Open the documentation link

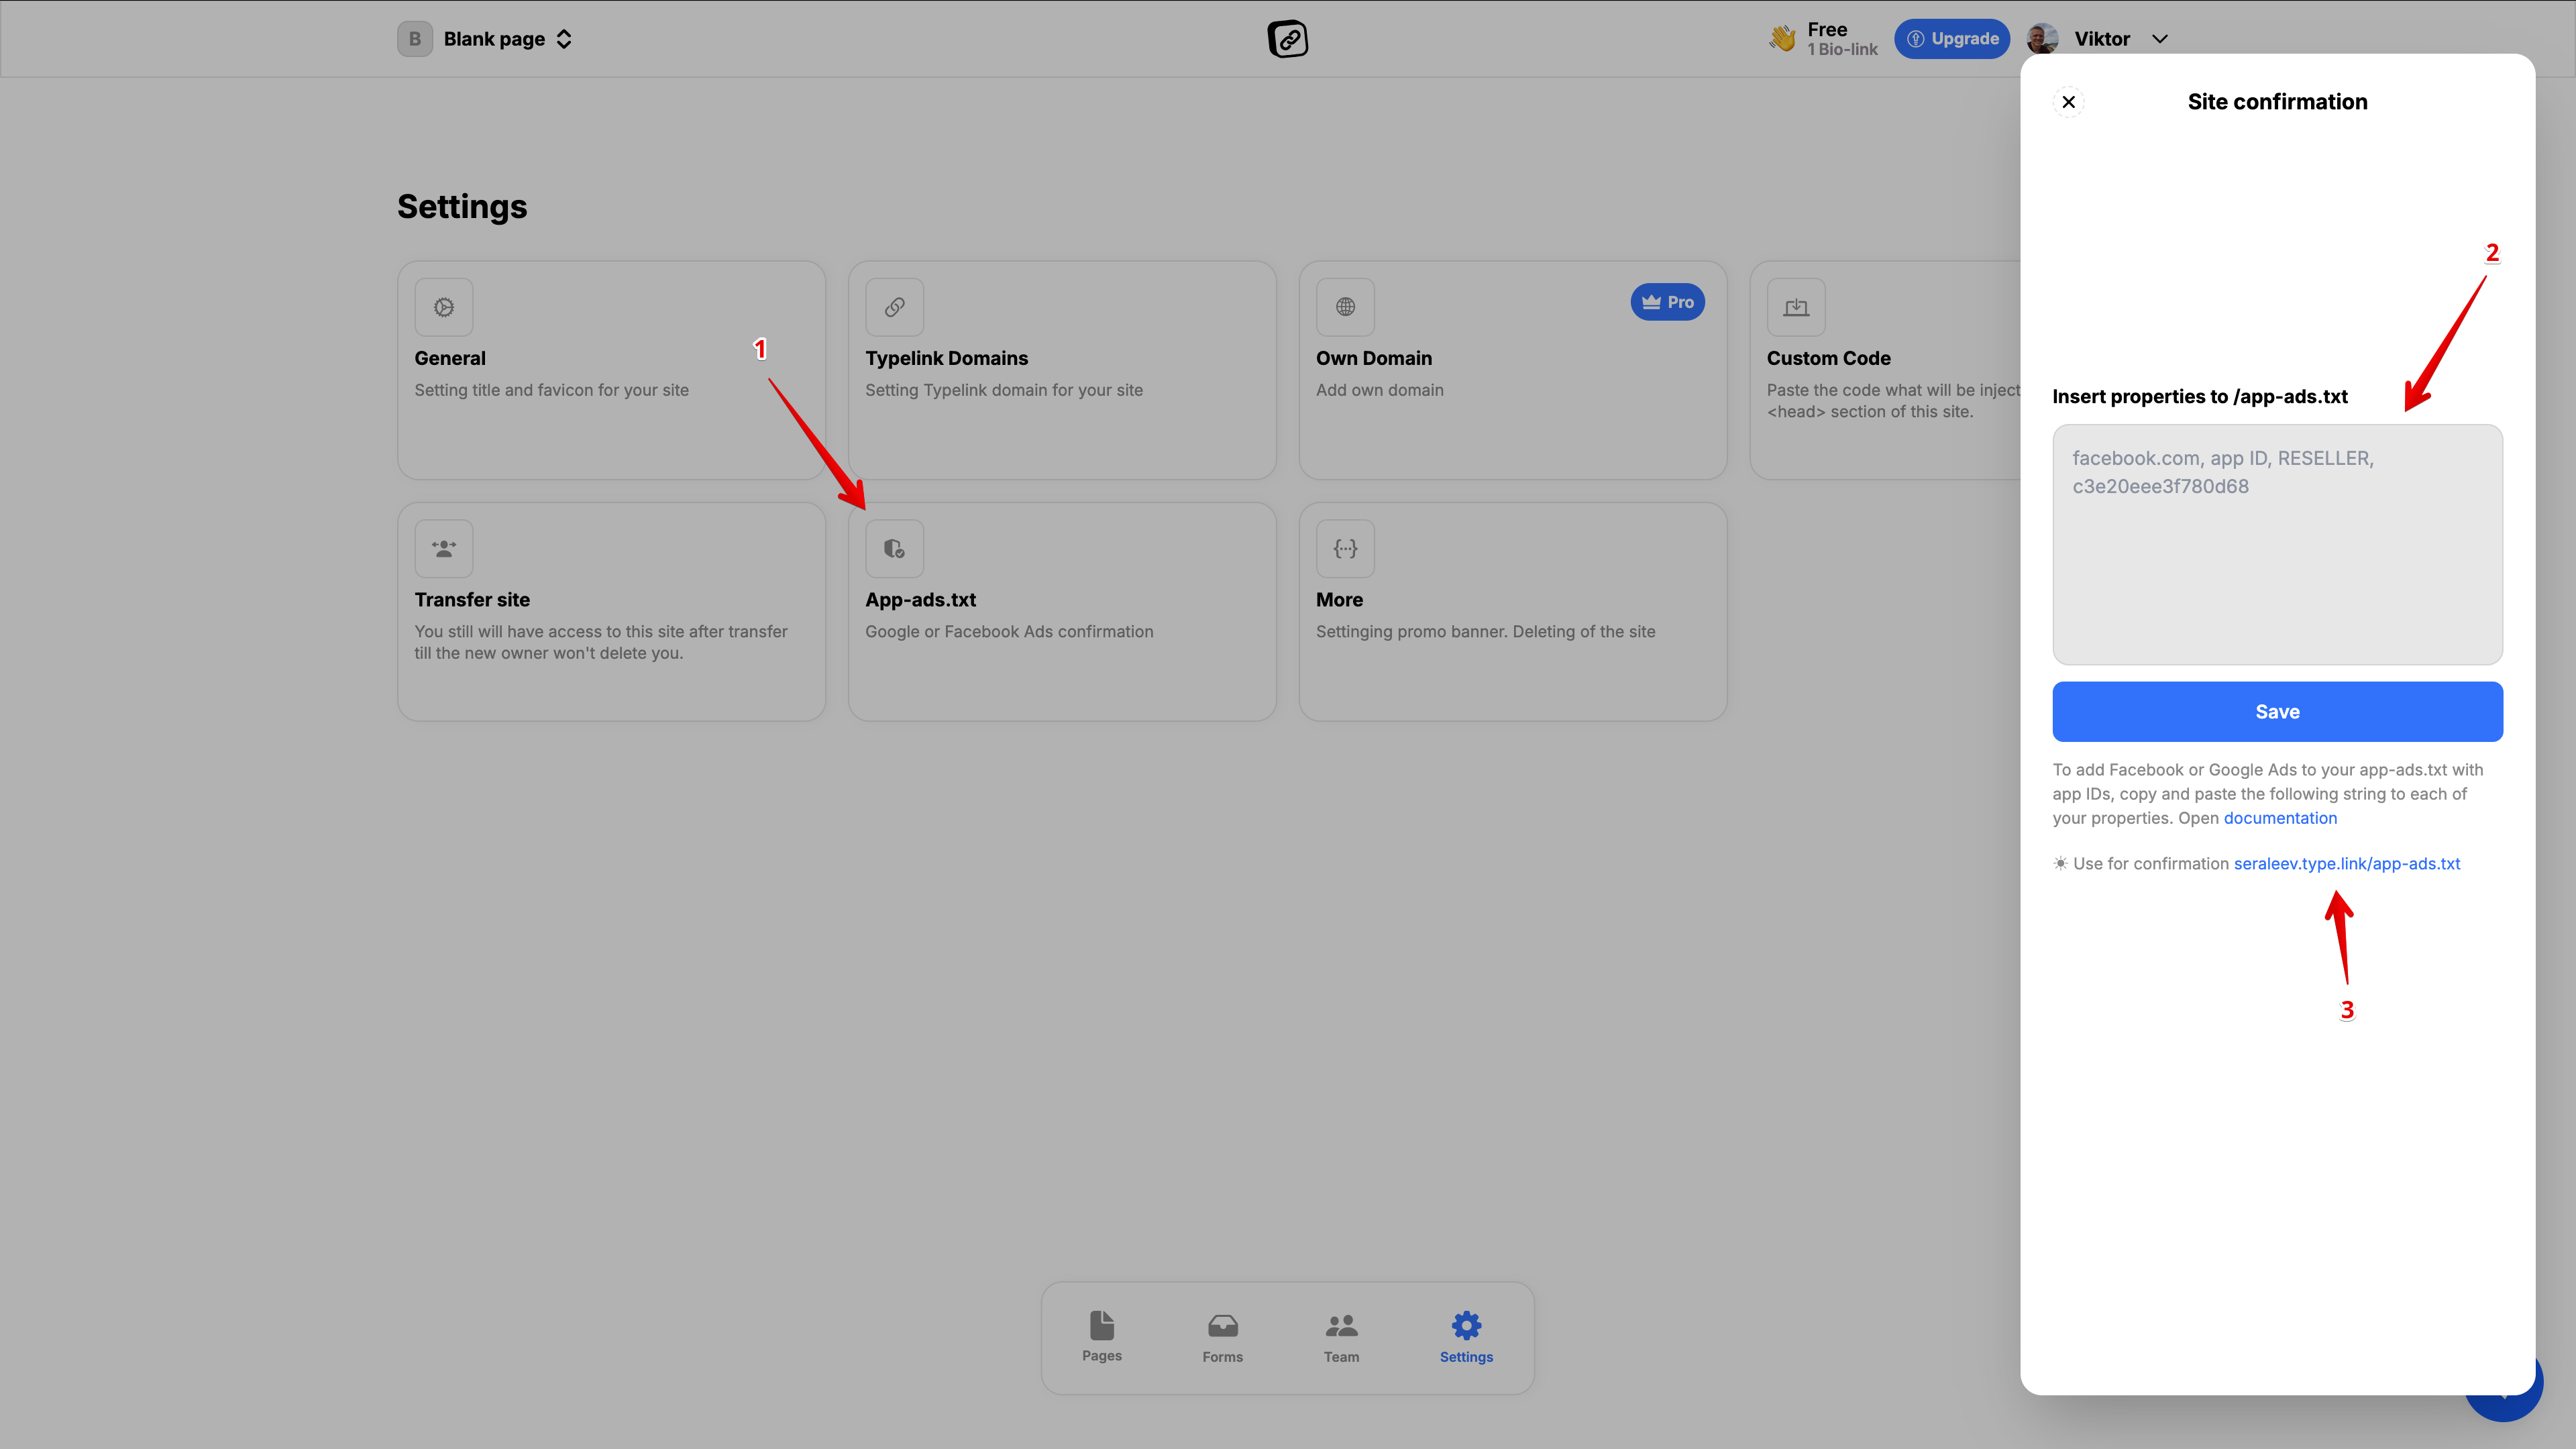pos(2280,818)
